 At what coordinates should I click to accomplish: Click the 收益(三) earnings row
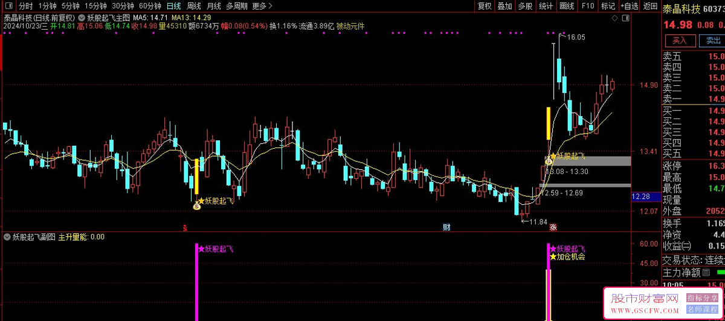[x=694, y=245]
